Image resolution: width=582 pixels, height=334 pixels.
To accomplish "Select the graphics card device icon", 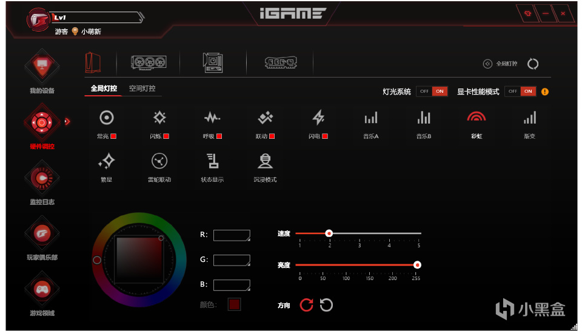I will pos(149,62).
